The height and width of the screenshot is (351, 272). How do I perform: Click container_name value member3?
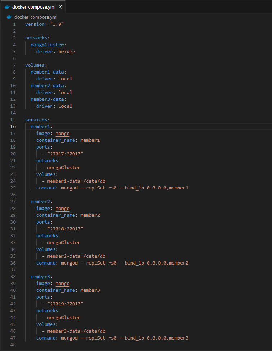pyautogui.click(x=90, y=290)
